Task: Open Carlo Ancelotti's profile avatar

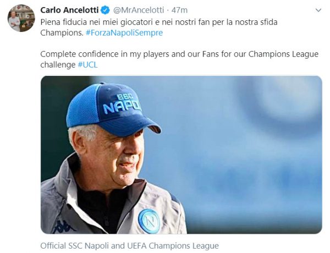Action: [21, 18]
